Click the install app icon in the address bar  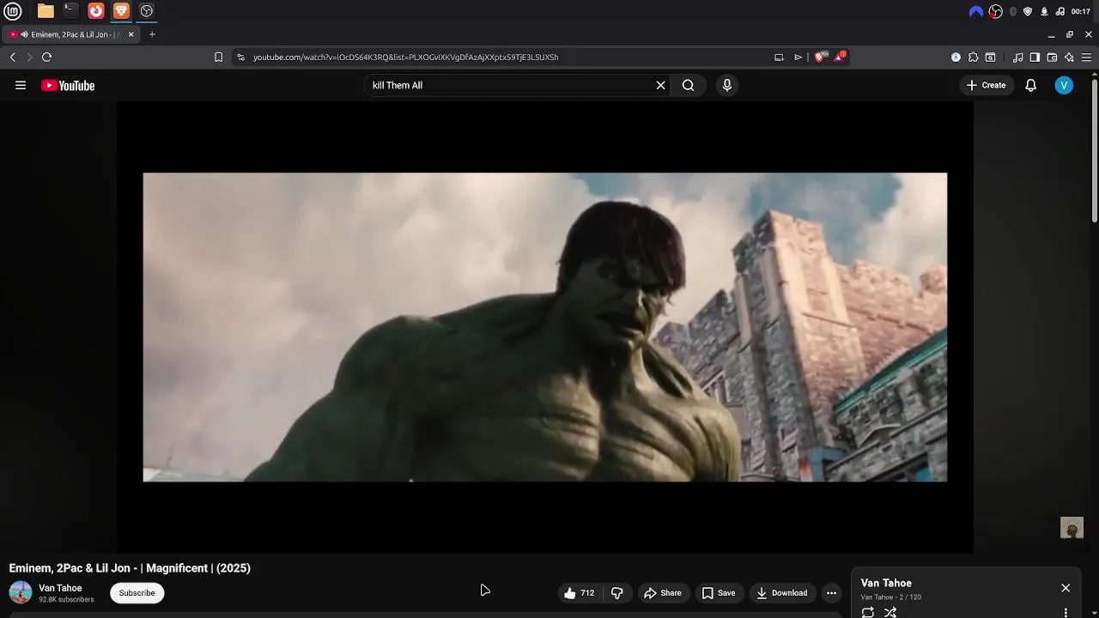point(779,58)
